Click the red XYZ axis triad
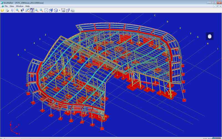This screenshot has width=222, height=139. pyautogui.click(x=13, y=128)
